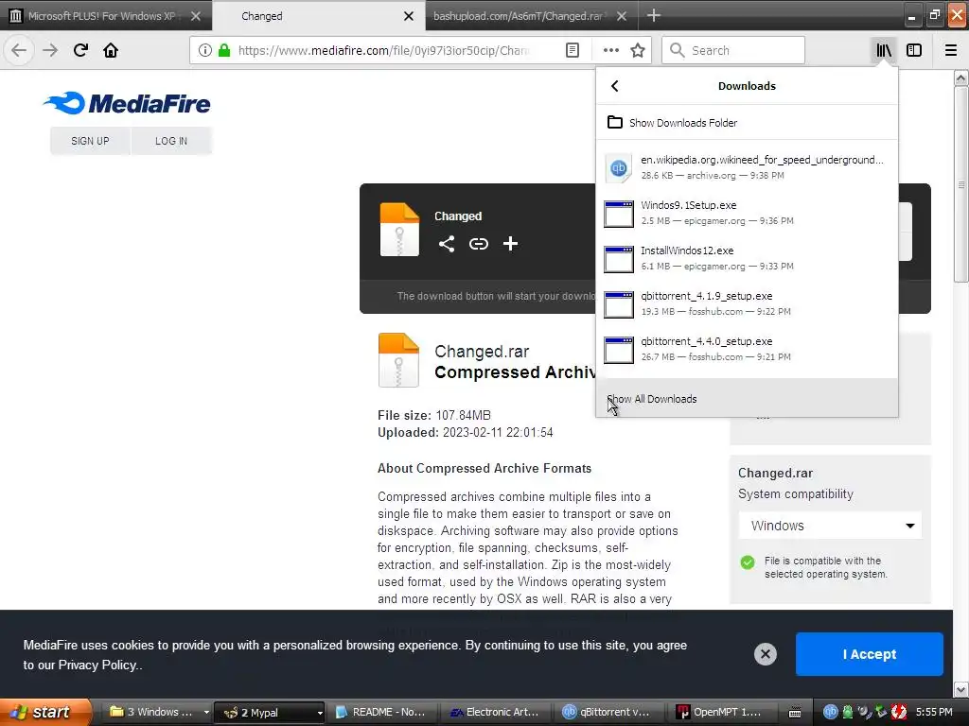Click the taskbar clock 5:55 PM

pos(934,712)
